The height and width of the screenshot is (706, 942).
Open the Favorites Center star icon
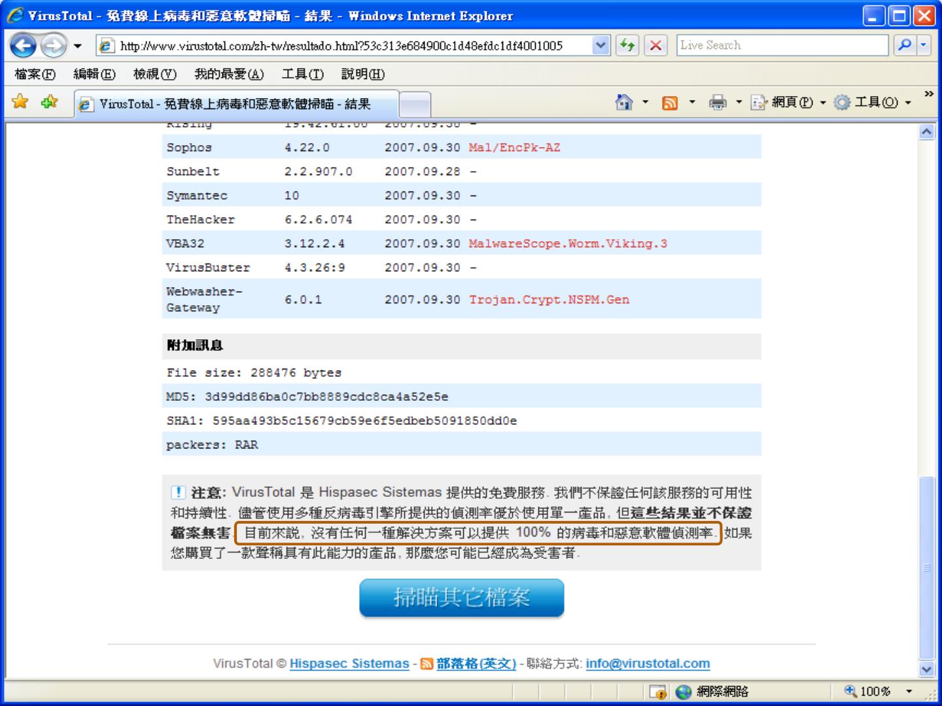click(x=20, y=102)
